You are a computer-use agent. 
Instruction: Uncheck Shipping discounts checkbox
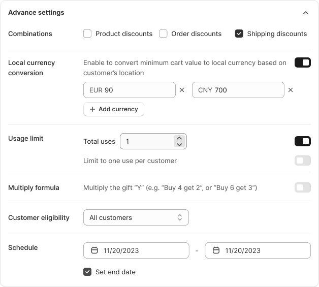click(239, 34)
